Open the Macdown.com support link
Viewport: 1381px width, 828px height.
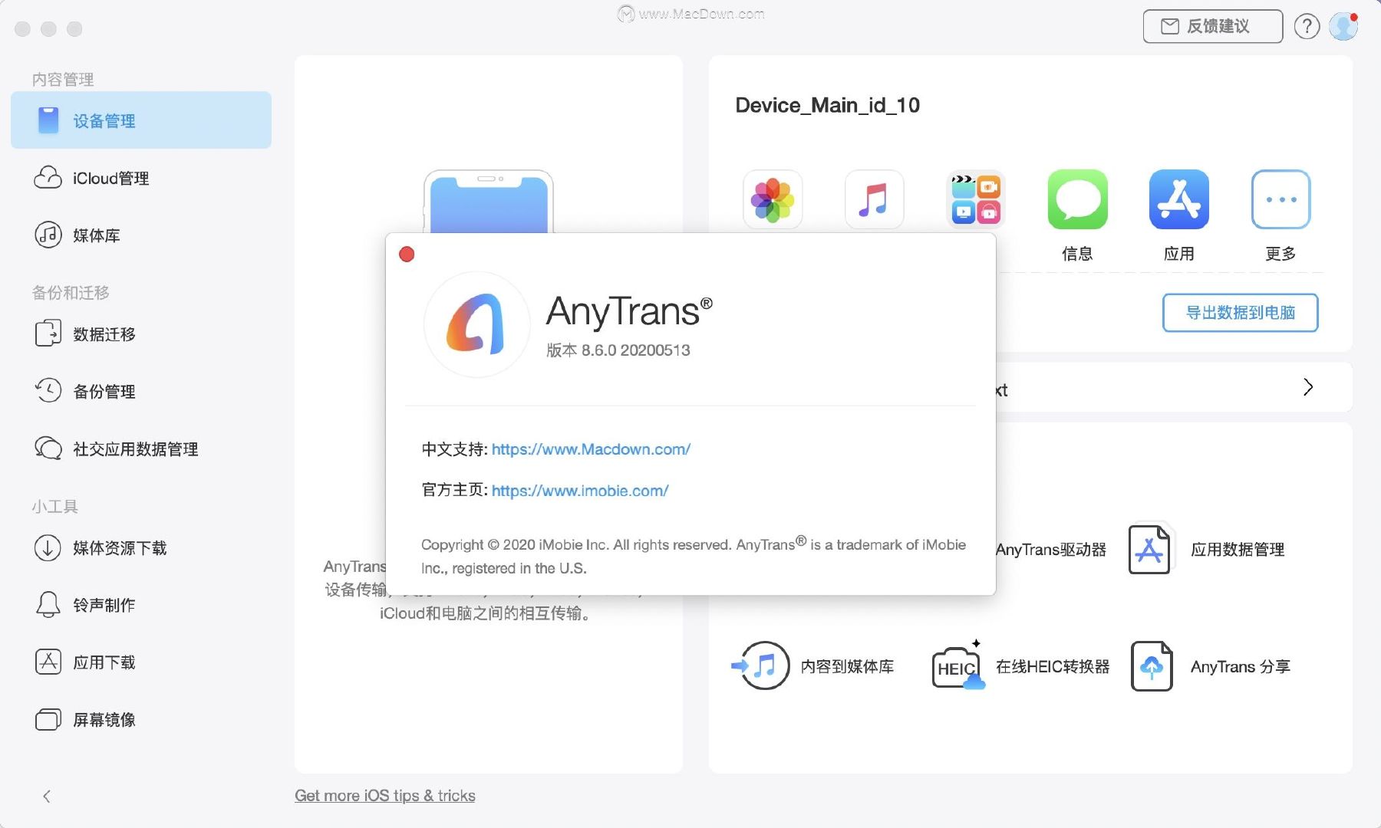click(x=591, y=449)
